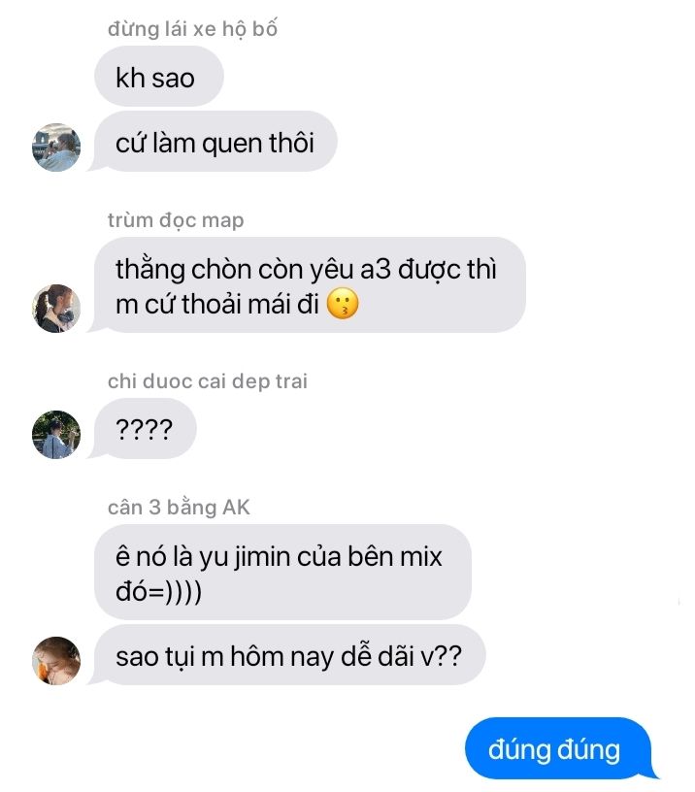Click sender name 'chi duoc cai dep trai'
This screenshot has height=792, width=695.
[208, 381]
